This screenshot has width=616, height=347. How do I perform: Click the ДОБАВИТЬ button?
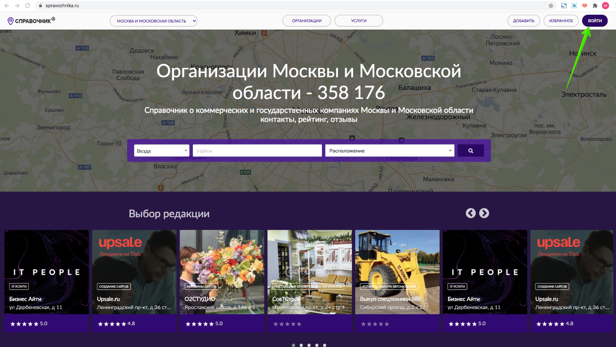[x=524, y=21]
